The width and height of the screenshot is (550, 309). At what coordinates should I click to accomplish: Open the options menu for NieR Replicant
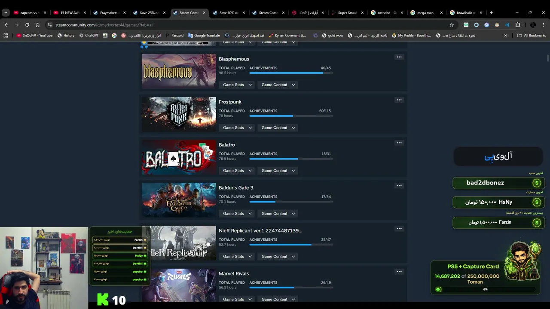click(x=399, y=229)
